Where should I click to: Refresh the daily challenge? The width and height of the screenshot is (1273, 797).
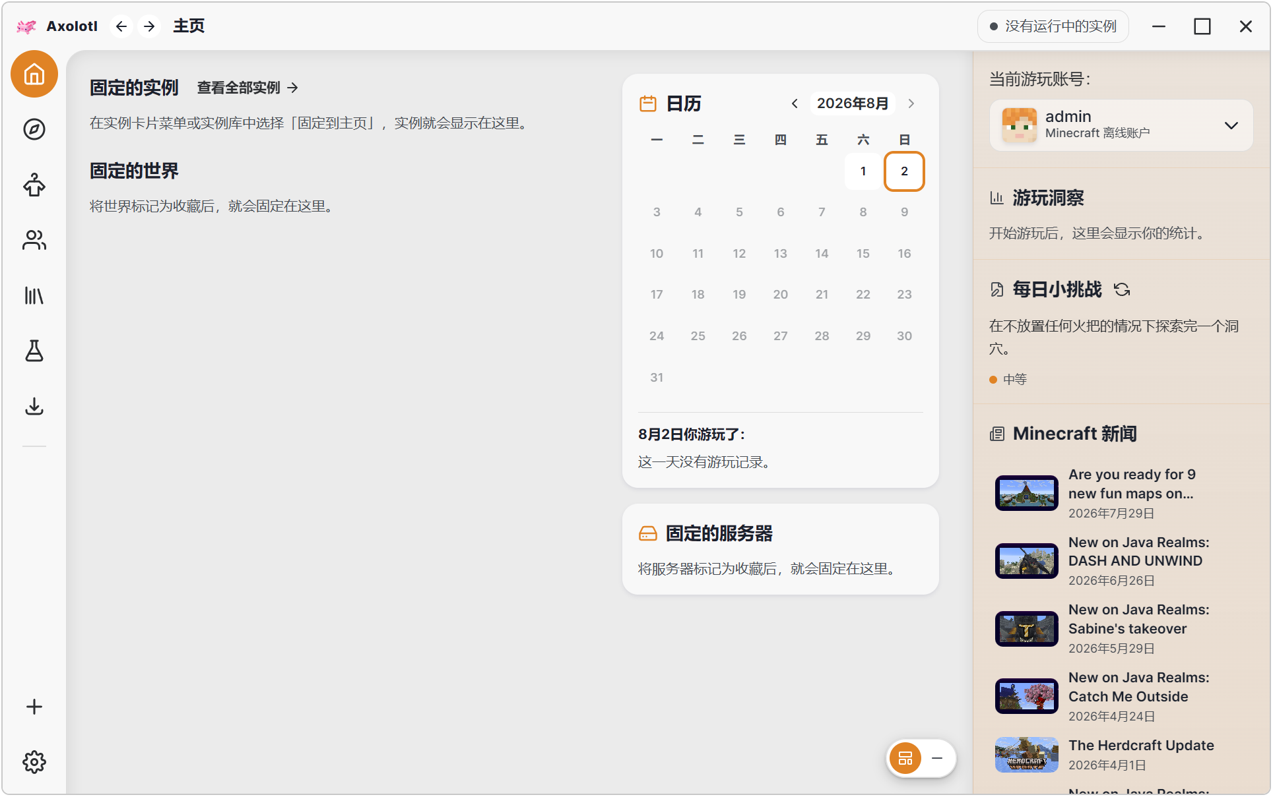[1122, 289]
